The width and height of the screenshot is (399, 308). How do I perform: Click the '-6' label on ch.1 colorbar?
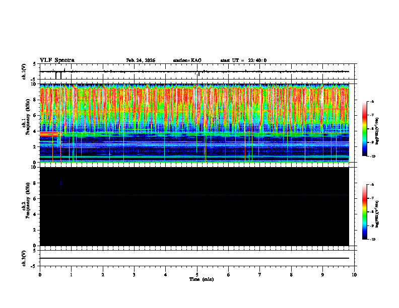(x=372, y=101)
